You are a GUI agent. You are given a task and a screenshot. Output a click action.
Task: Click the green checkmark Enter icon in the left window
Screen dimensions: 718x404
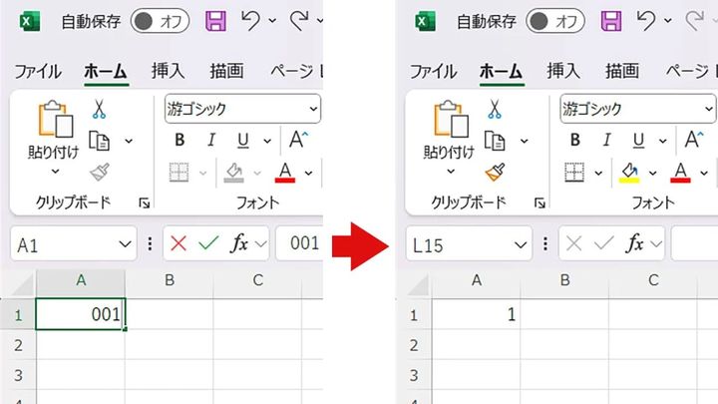coord(208,243)
